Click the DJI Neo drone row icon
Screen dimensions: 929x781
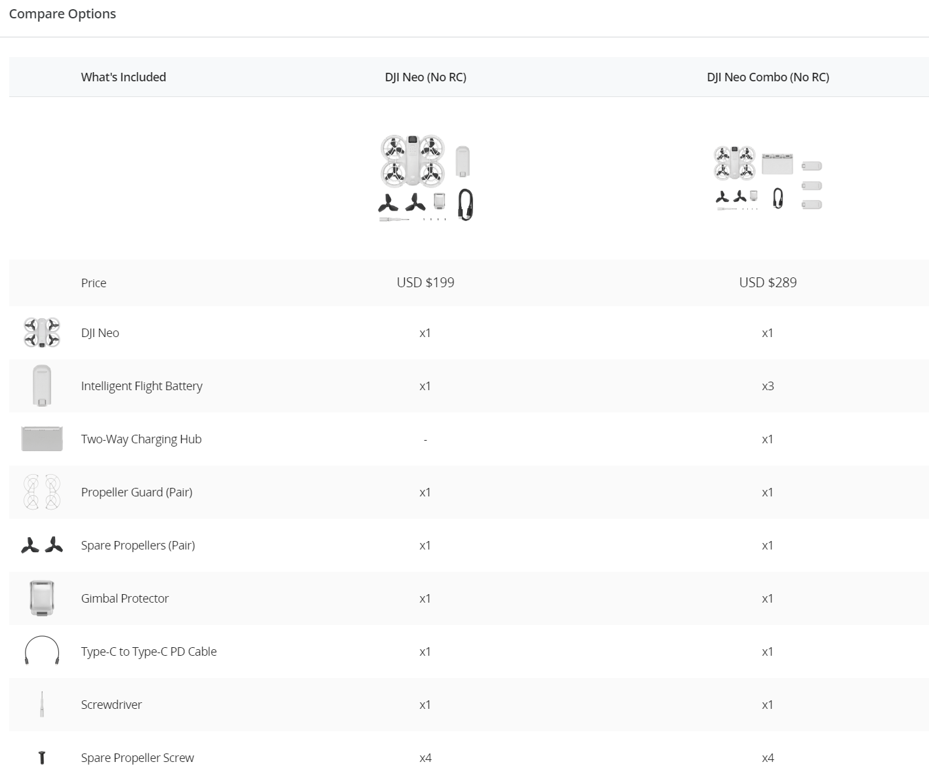(x=41, y=332)
